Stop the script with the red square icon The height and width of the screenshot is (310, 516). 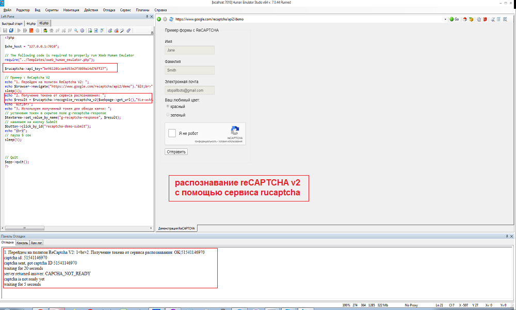[31, 30]
